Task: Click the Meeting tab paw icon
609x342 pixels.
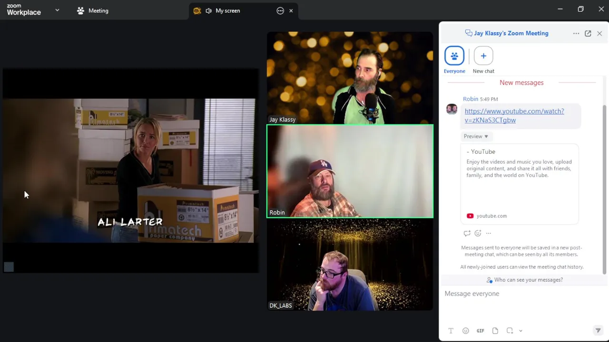Action: click(80, 10)
